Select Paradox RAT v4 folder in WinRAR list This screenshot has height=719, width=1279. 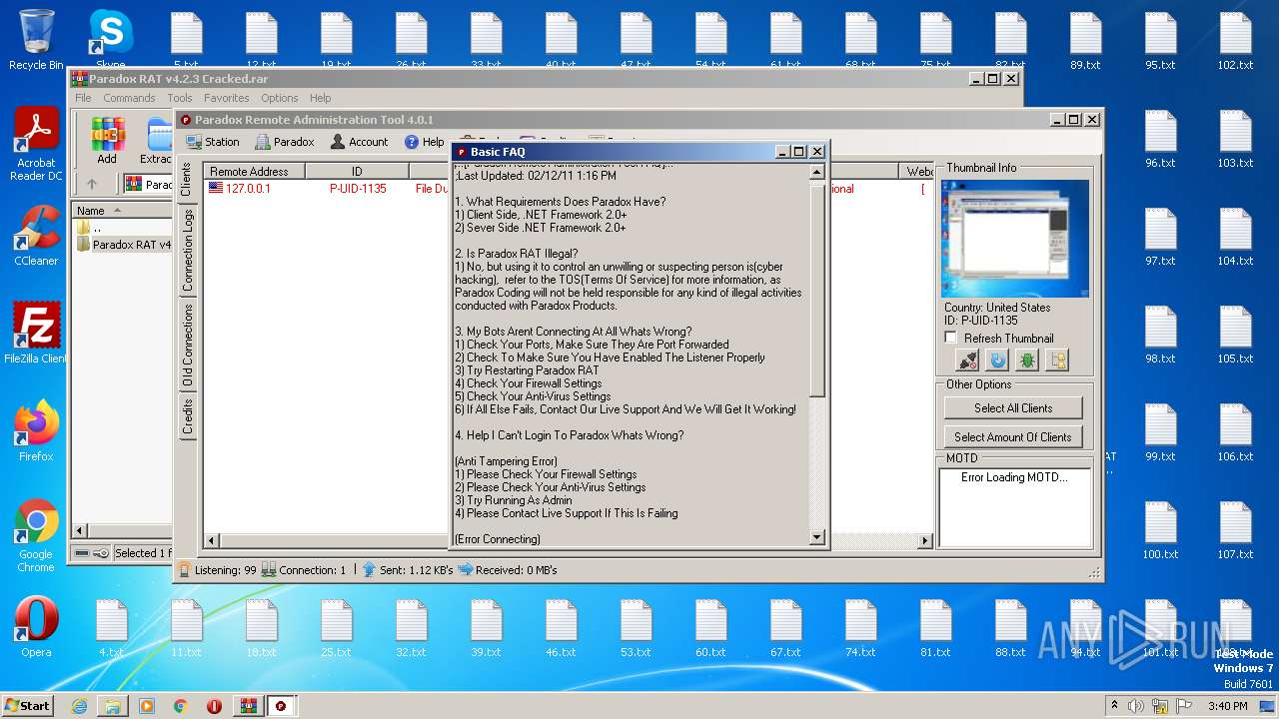tap(124, 245)
